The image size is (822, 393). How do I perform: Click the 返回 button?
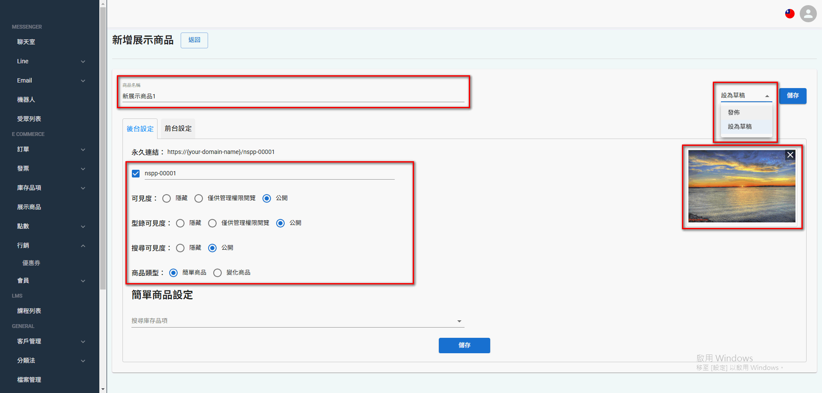(x=194, y=40)
